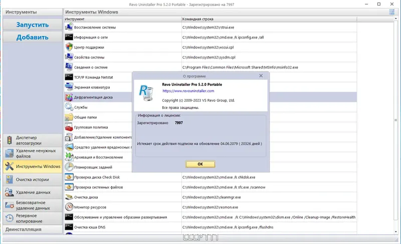This screenshot has width=401, height=244.
Task: Open the revouninstaller.com link
Action: pyautogui.click(x=188, y=91)
